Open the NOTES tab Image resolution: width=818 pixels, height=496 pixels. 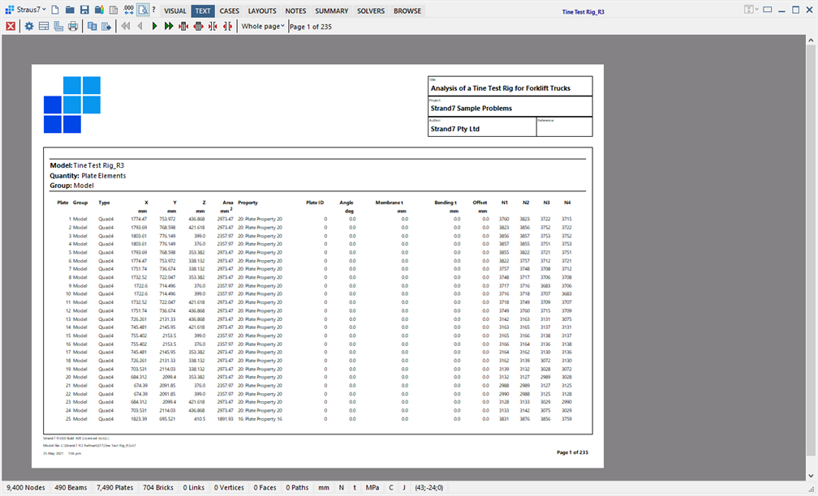click(x=295, y=11)
